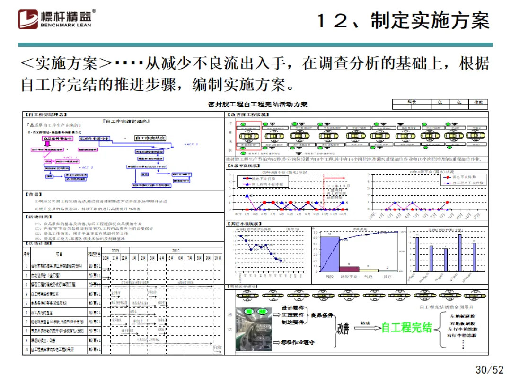Click the section heading "【自工程完结理念】"
The width and height of the screenshot is (511, 383).
[x=45, y=114]
